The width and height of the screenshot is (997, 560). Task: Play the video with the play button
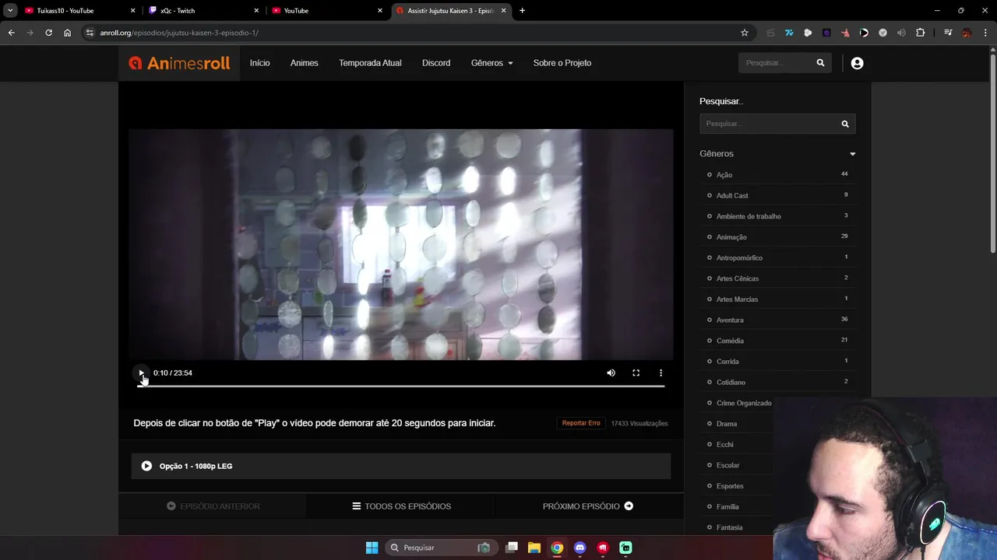point(141,373)
